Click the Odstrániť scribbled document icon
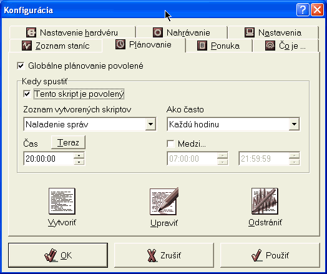Viewport: 327px width, 274px height. pyautogui.click(x=265, y=201)
